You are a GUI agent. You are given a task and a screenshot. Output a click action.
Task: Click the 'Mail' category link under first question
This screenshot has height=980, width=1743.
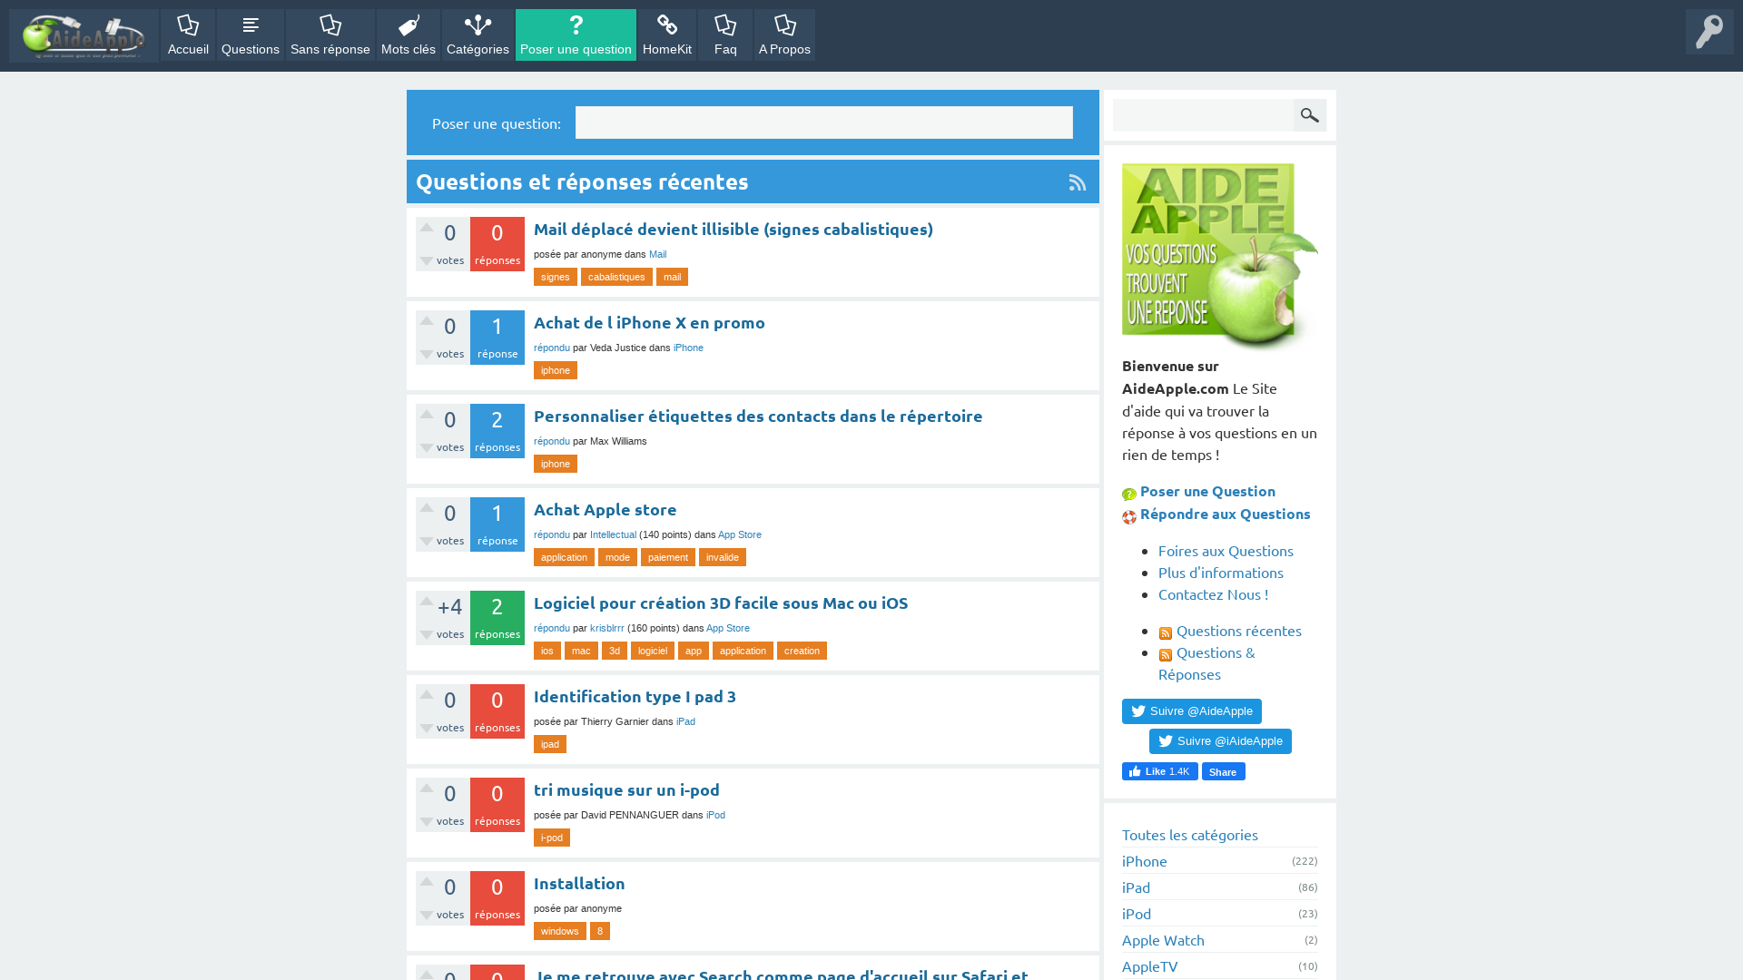[x=658, y=254]
